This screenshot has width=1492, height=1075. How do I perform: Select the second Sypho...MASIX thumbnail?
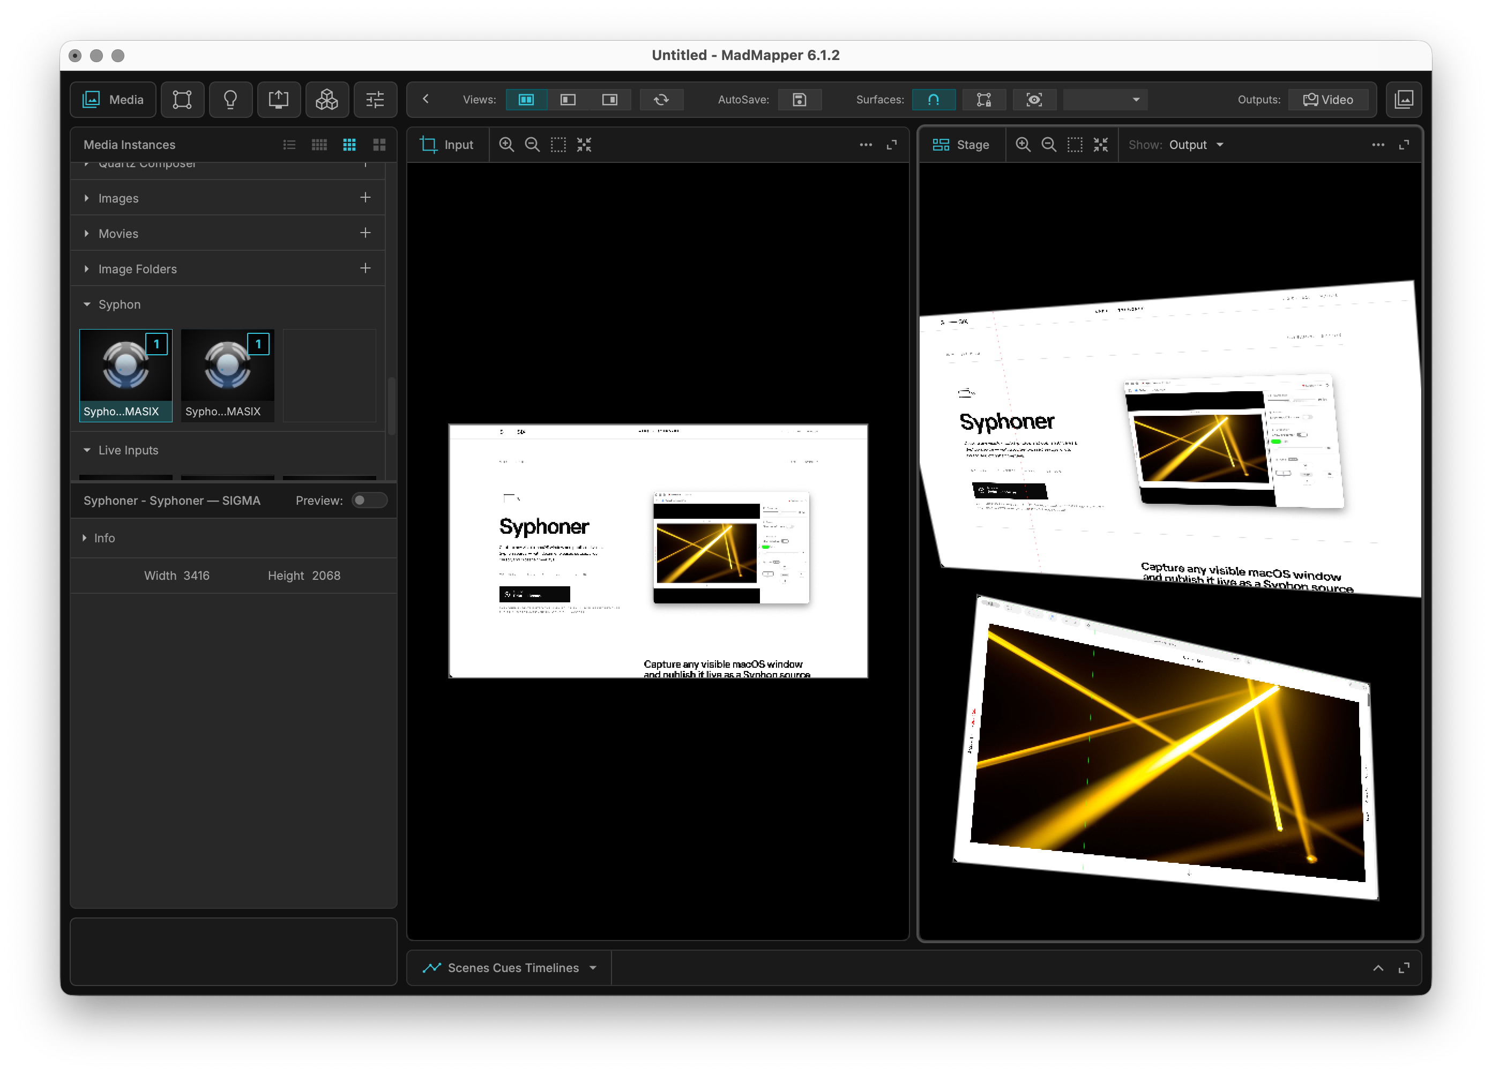tap(228, 375)
